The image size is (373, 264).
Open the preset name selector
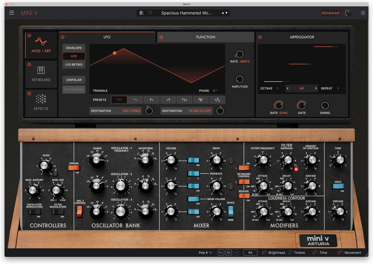186,13
